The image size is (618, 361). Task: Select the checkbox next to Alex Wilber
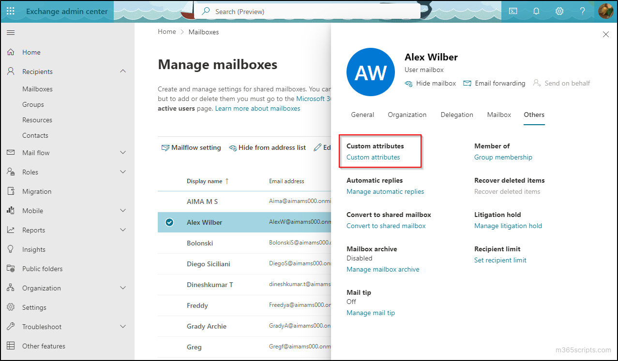tap(170, 222)
